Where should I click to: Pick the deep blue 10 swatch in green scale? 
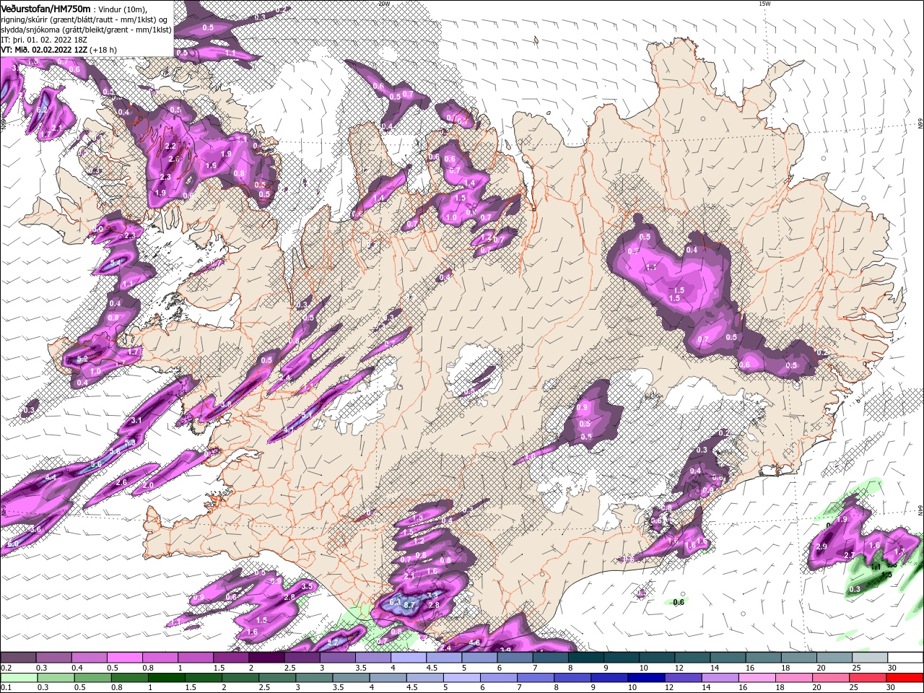click(x=645, y=678)
